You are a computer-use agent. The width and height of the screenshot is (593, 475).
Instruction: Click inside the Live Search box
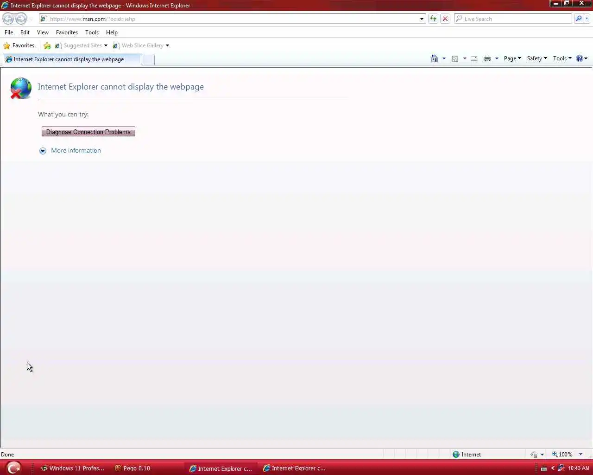coord(513,19)
